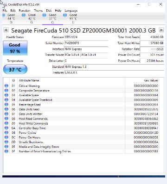Click status icon for Composite Temperature row
The width and height of the screenshot is (167, 184).
(x=6, y=91)
